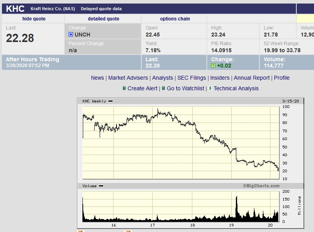The height and width of the screenshot is (232, 314).
Task: Click Go to Watchlist link
Action: [185, 88]
